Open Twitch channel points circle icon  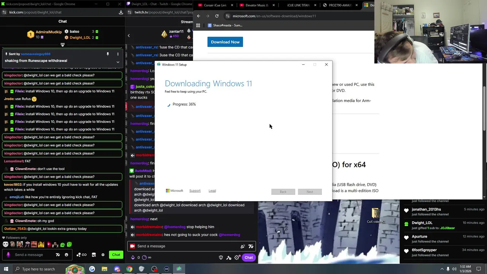point(144,258)
